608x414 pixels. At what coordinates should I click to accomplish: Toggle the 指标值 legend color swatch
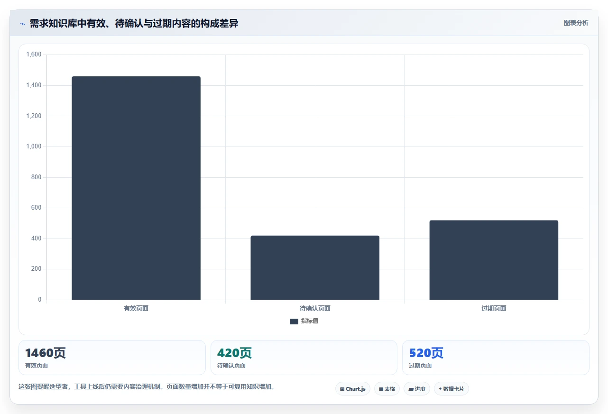tap(294, 322)
